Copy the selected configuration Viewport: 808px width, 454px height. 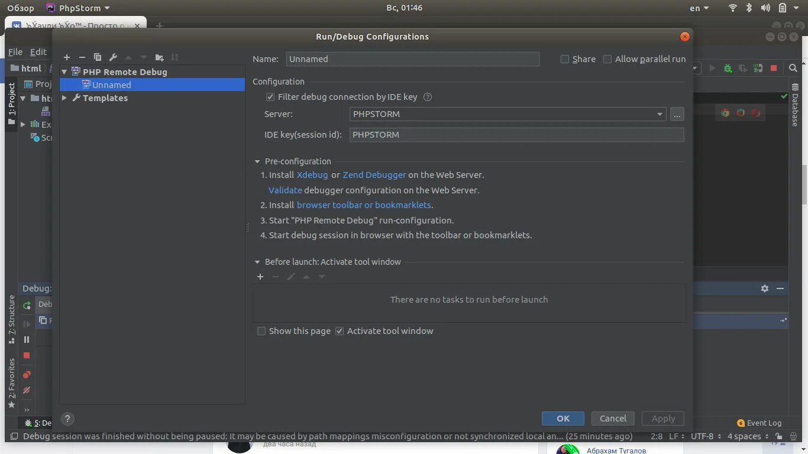point(98,57)
